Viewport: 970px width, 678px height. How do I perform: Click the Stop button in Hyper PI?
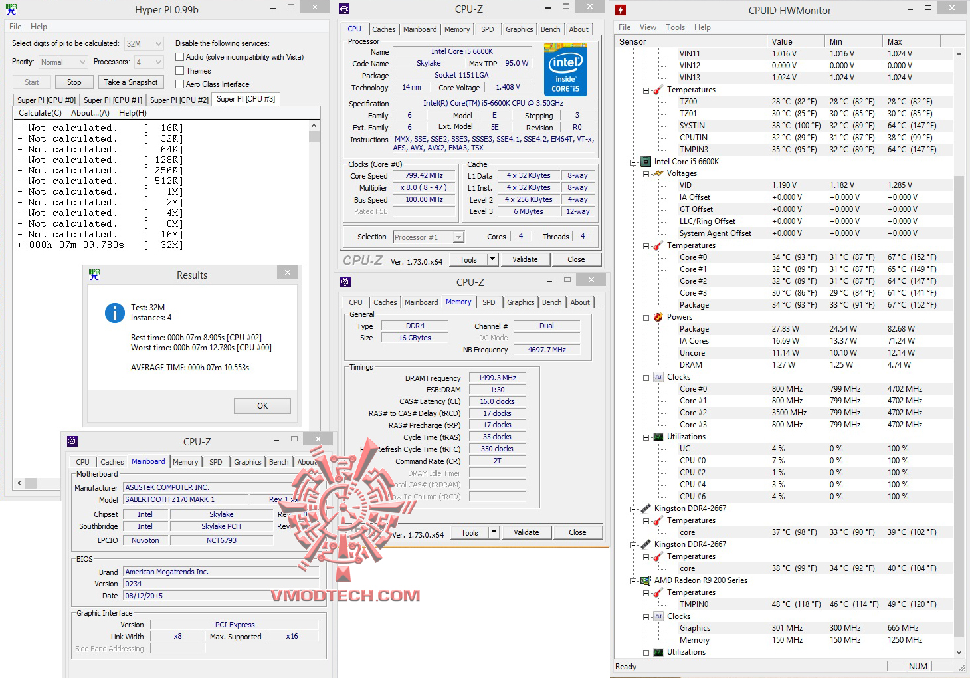(x=74, y=82)
